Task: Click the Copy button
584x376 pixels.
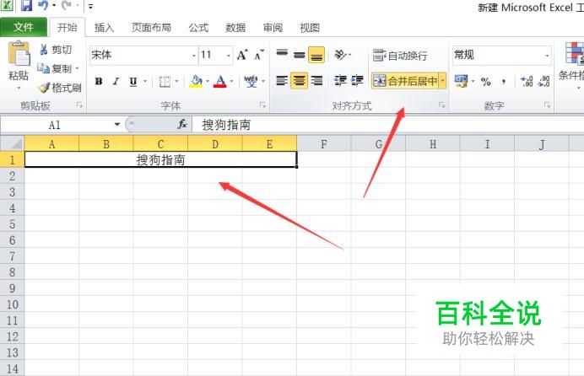Action: pos(56,68)
